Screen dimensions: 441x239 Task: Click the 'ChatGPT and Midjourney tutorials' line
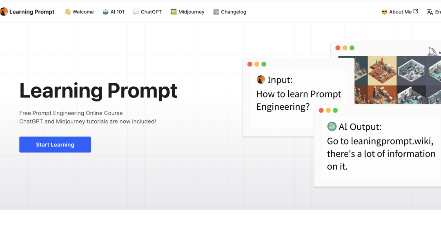tap(87, 122)
